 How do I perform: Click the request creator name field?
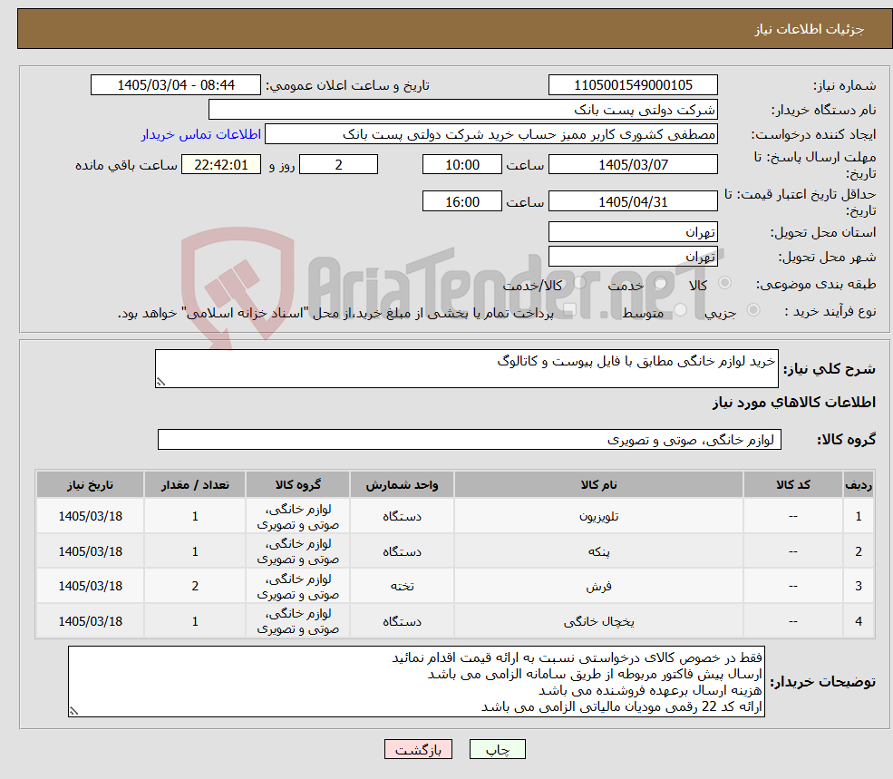490,134
